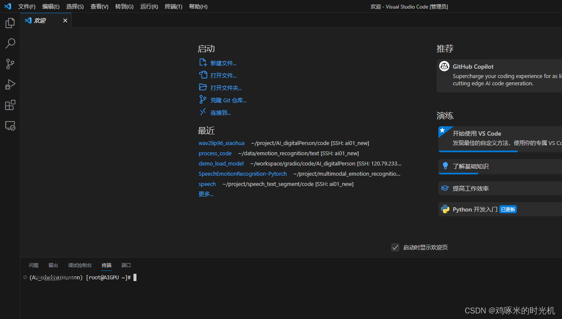Switch to the 终端 panel tab
This screenshot has height=319, width=562.
107,265
